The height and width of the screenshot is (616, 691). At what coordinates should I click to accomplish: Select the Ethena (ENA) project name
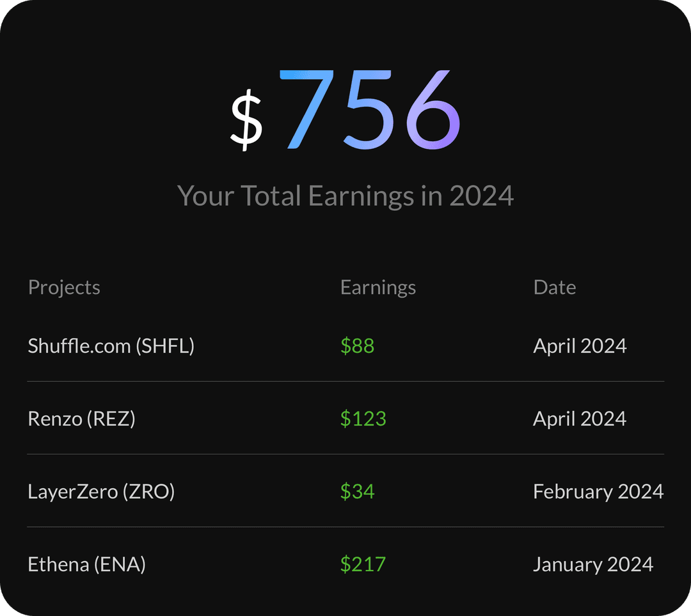87,564
